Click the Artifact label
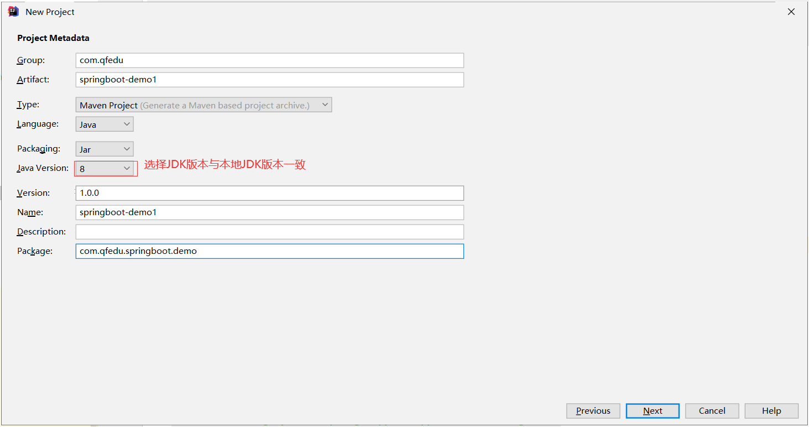The width and height of the screenshot is (809, 427). pos(33,80)
